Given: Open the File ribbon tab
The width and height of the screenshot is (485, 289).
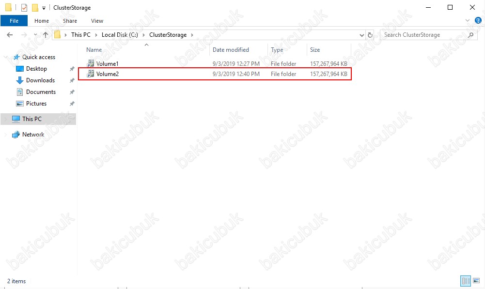Looking at the screenshot, I should (14, 21).
